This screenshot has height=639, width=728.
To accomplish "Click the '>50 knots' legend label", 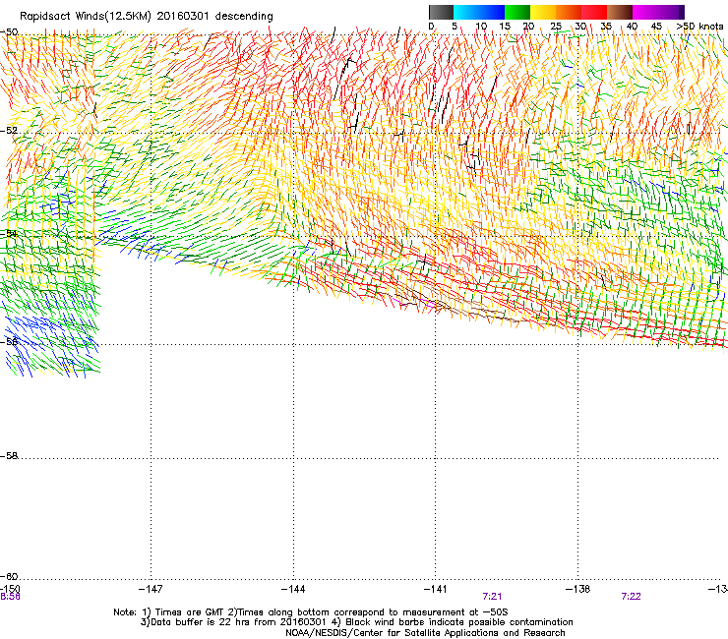I will pos(699,27).
